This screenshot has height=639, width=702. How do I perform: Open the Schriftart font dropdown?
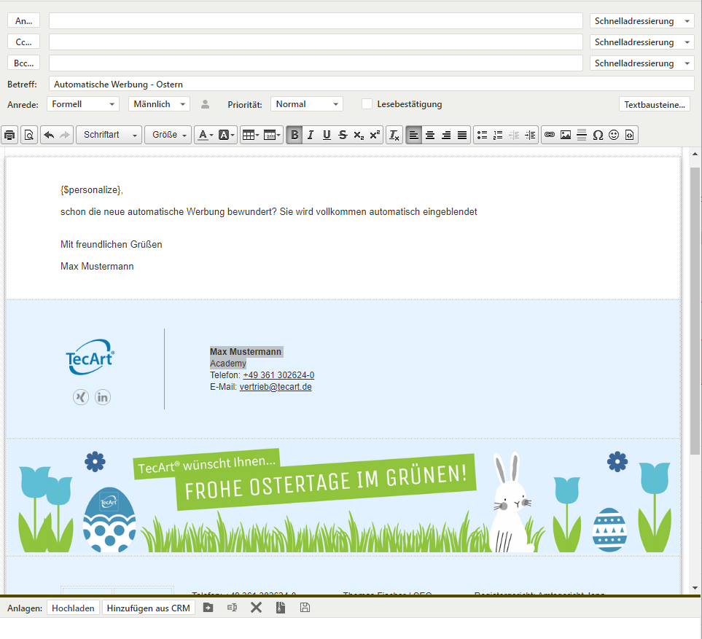(109, 135)
